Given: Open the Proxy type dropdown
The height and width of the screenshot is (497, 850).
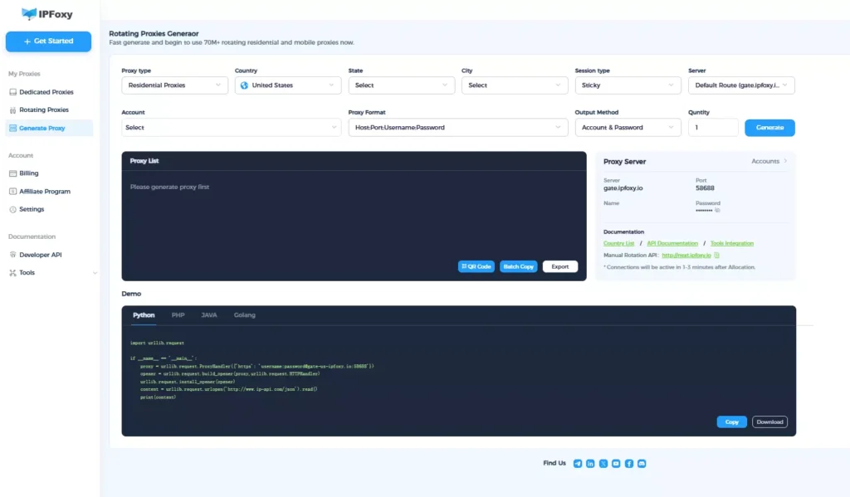Looking at the screenshot, I should click(x=174, y=85).
